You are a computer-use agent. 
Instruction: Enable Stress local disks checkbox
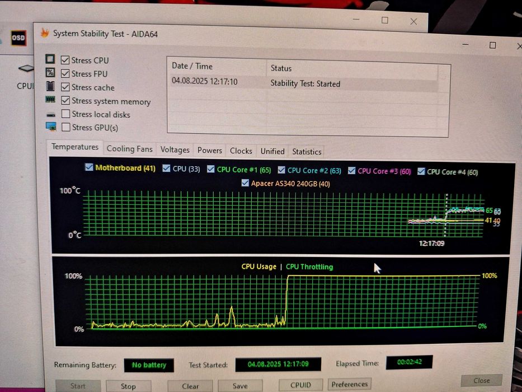pos(66,114)
